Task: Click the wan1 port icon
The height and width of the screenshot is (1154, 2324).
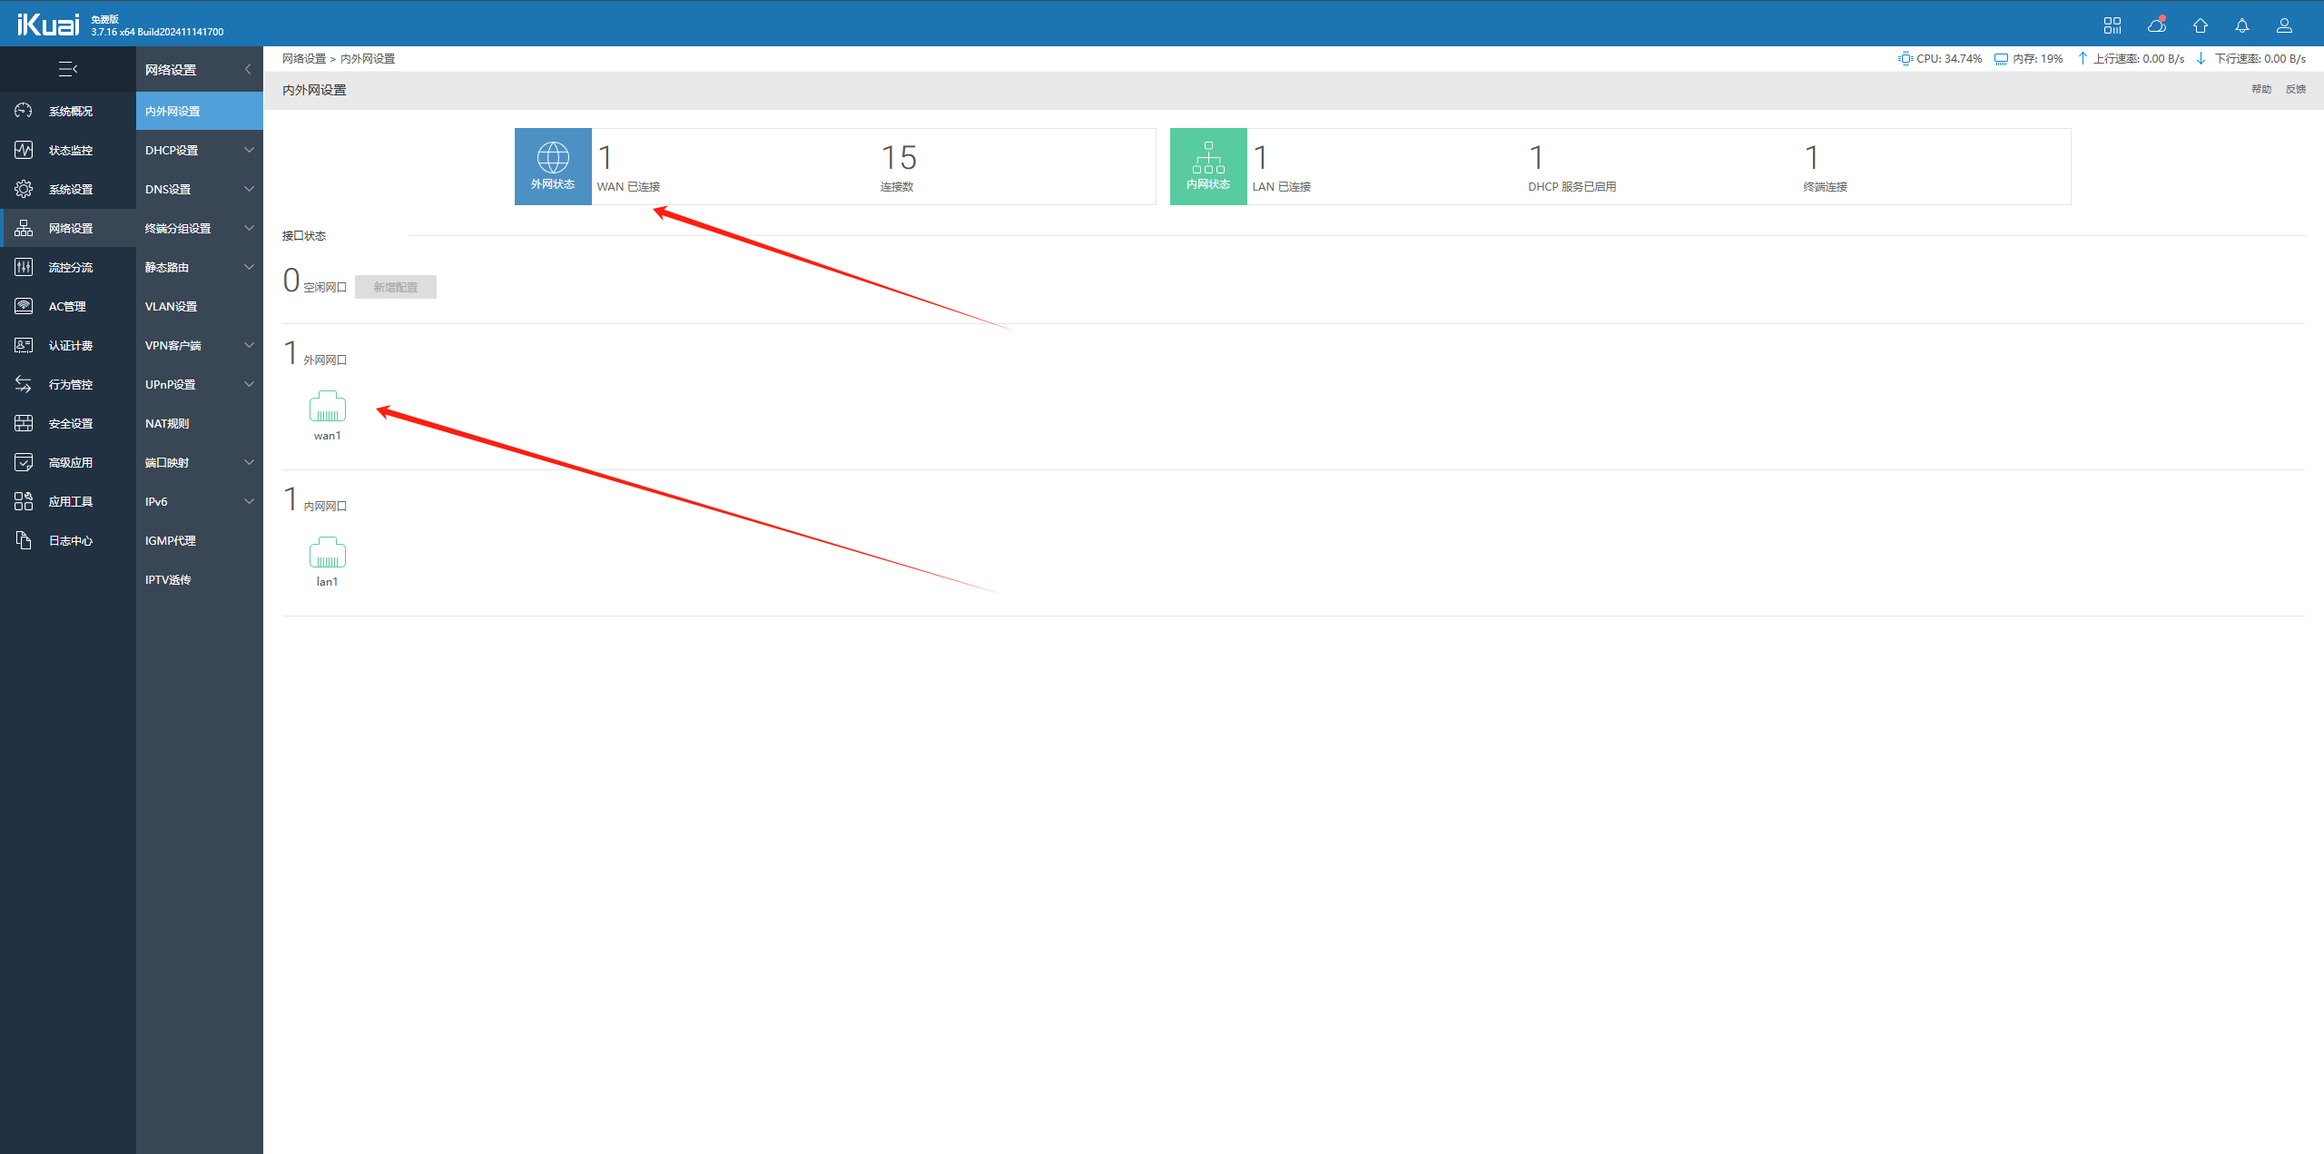Action: click(327, 407)
